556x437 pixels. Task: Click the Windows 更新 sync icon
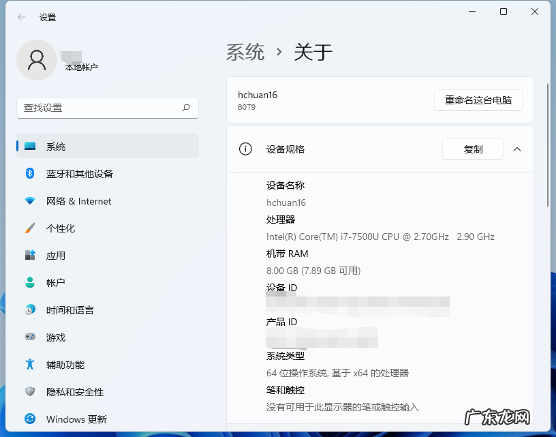(30, 419)
